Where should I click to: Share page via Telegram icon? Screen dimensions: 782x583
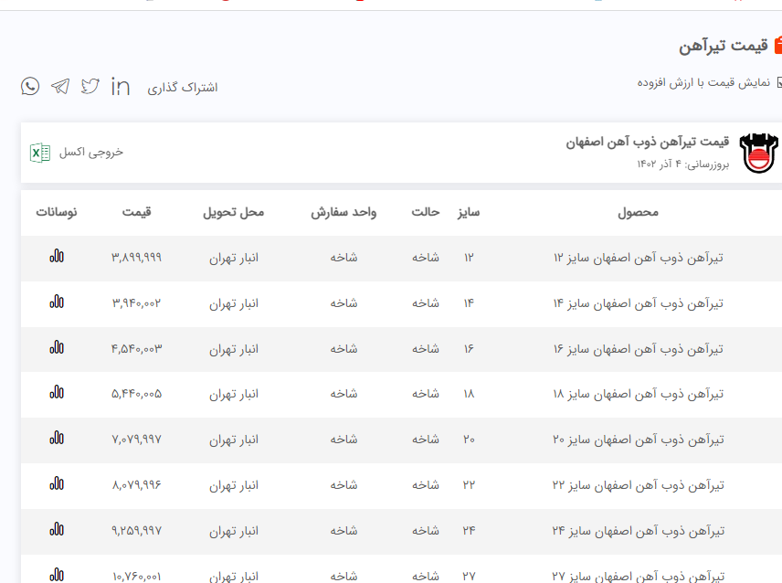click(60, 87)
